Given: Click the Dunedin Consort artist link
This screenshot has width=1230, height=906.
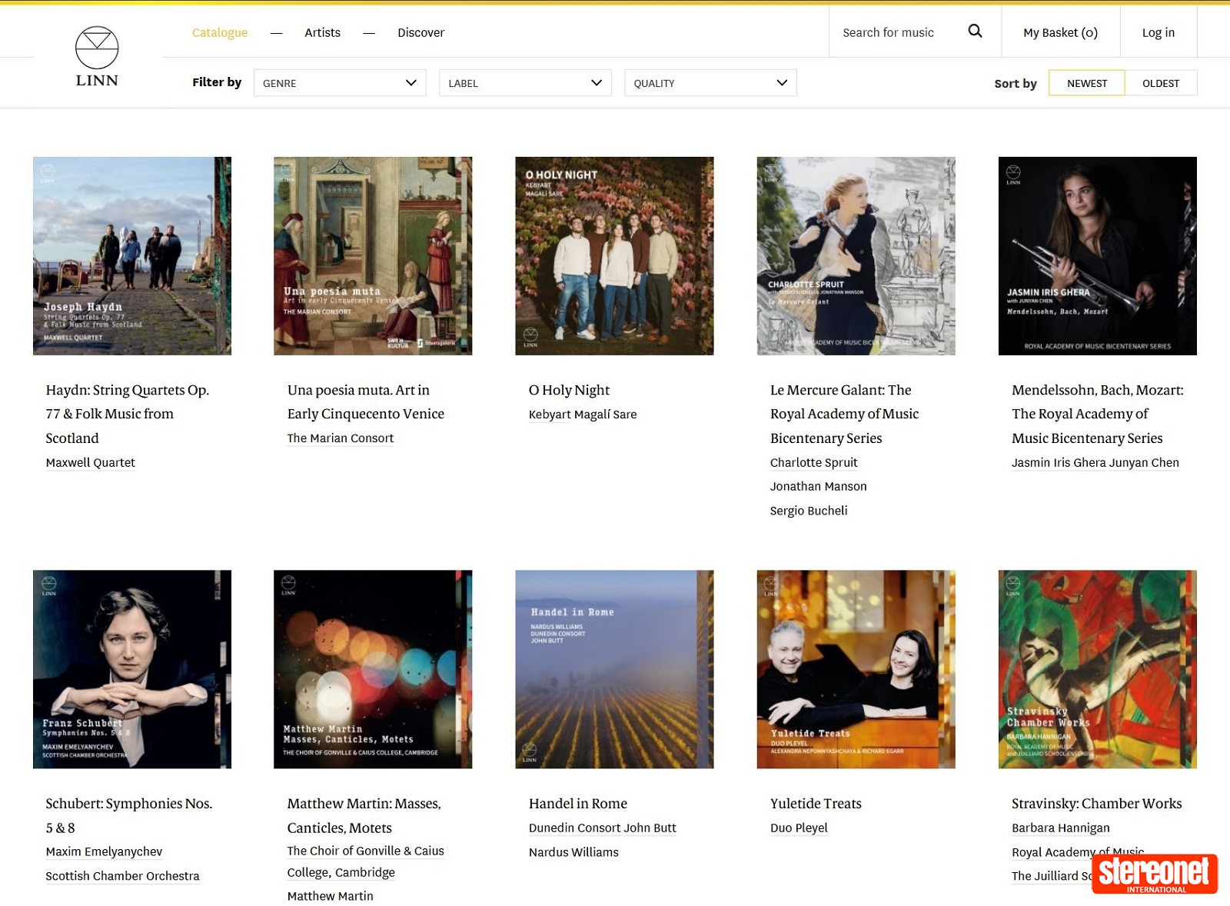Looking at the screenshot, I should coord(574,828).
